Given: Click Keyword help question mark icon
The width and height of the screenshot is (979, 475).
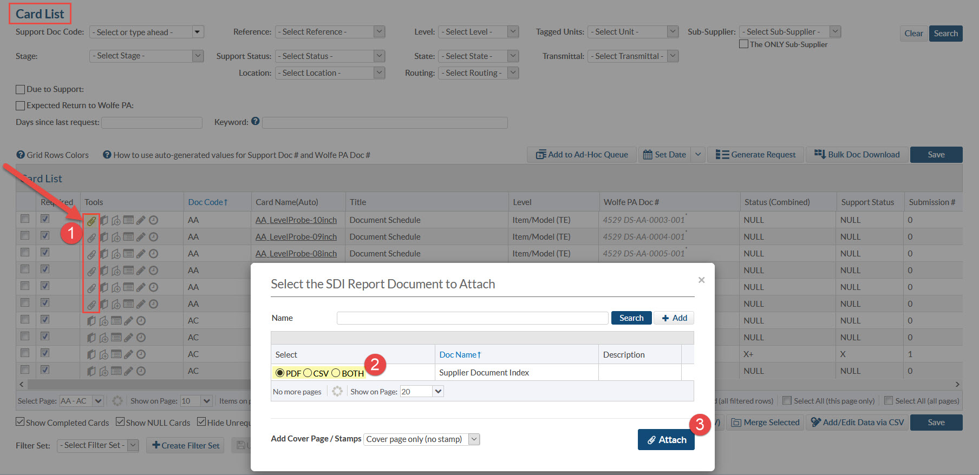Looking at the screenshot, I should pos(256,122).
